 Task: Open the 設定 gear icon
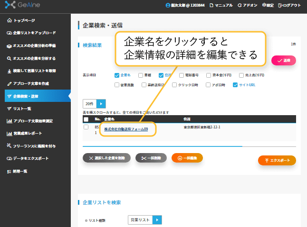(x=264, y=5)
